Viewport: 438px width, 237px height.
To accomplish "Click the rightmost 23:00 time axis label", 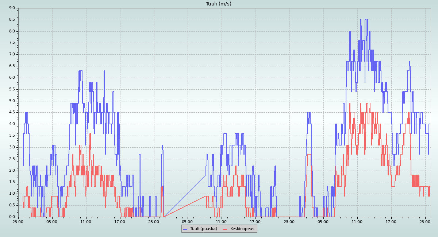I will click(425, 221).
